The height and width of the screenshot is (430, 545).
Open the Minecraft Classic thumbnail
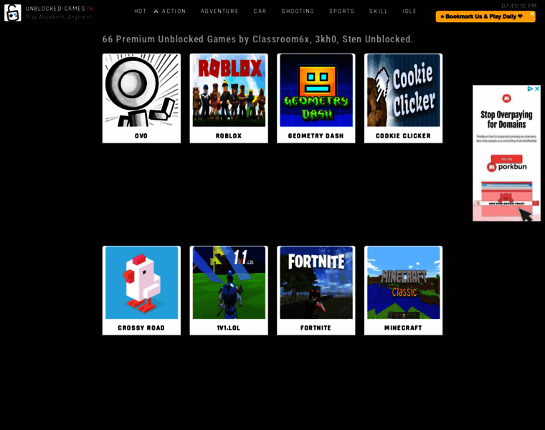point(403,283)
